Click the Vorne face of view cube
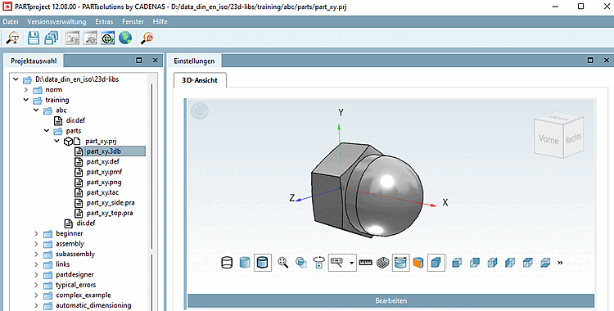 [549, 139]
